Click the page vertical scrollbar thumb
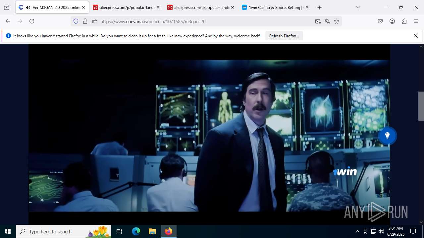 pyautogui.click(x=421, y=106)
